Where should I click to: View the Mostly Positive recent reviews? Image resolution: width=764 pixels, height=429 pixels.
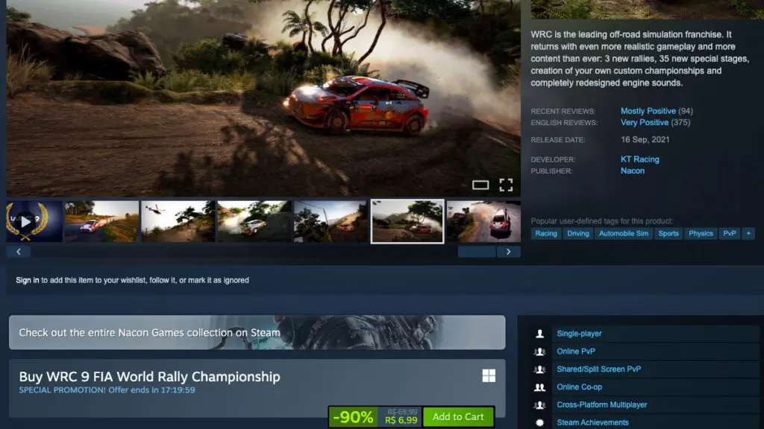pos(648,110)
